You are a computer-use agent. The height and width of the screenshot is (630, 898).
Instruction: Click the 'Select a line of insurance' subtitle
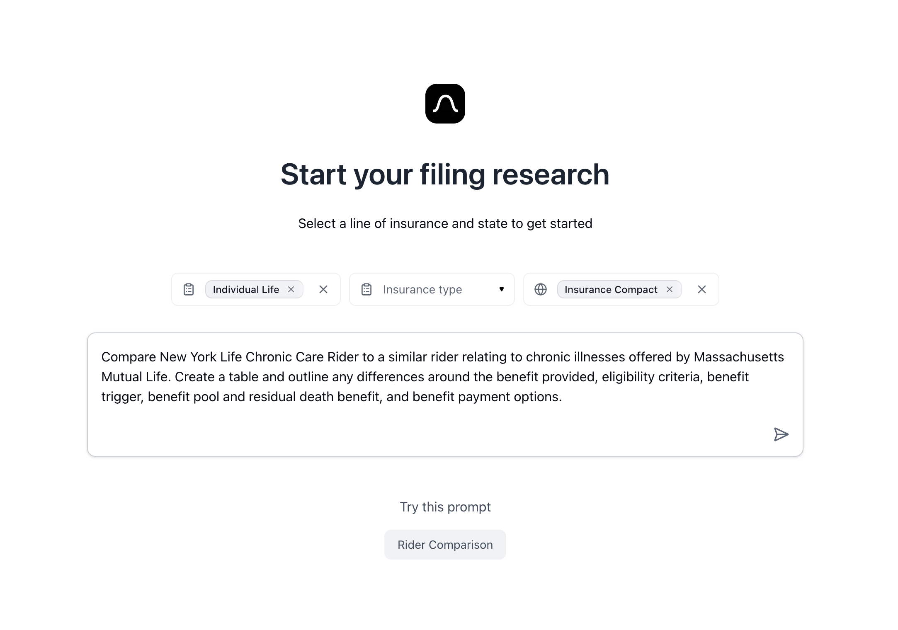[x=445, y=223]
